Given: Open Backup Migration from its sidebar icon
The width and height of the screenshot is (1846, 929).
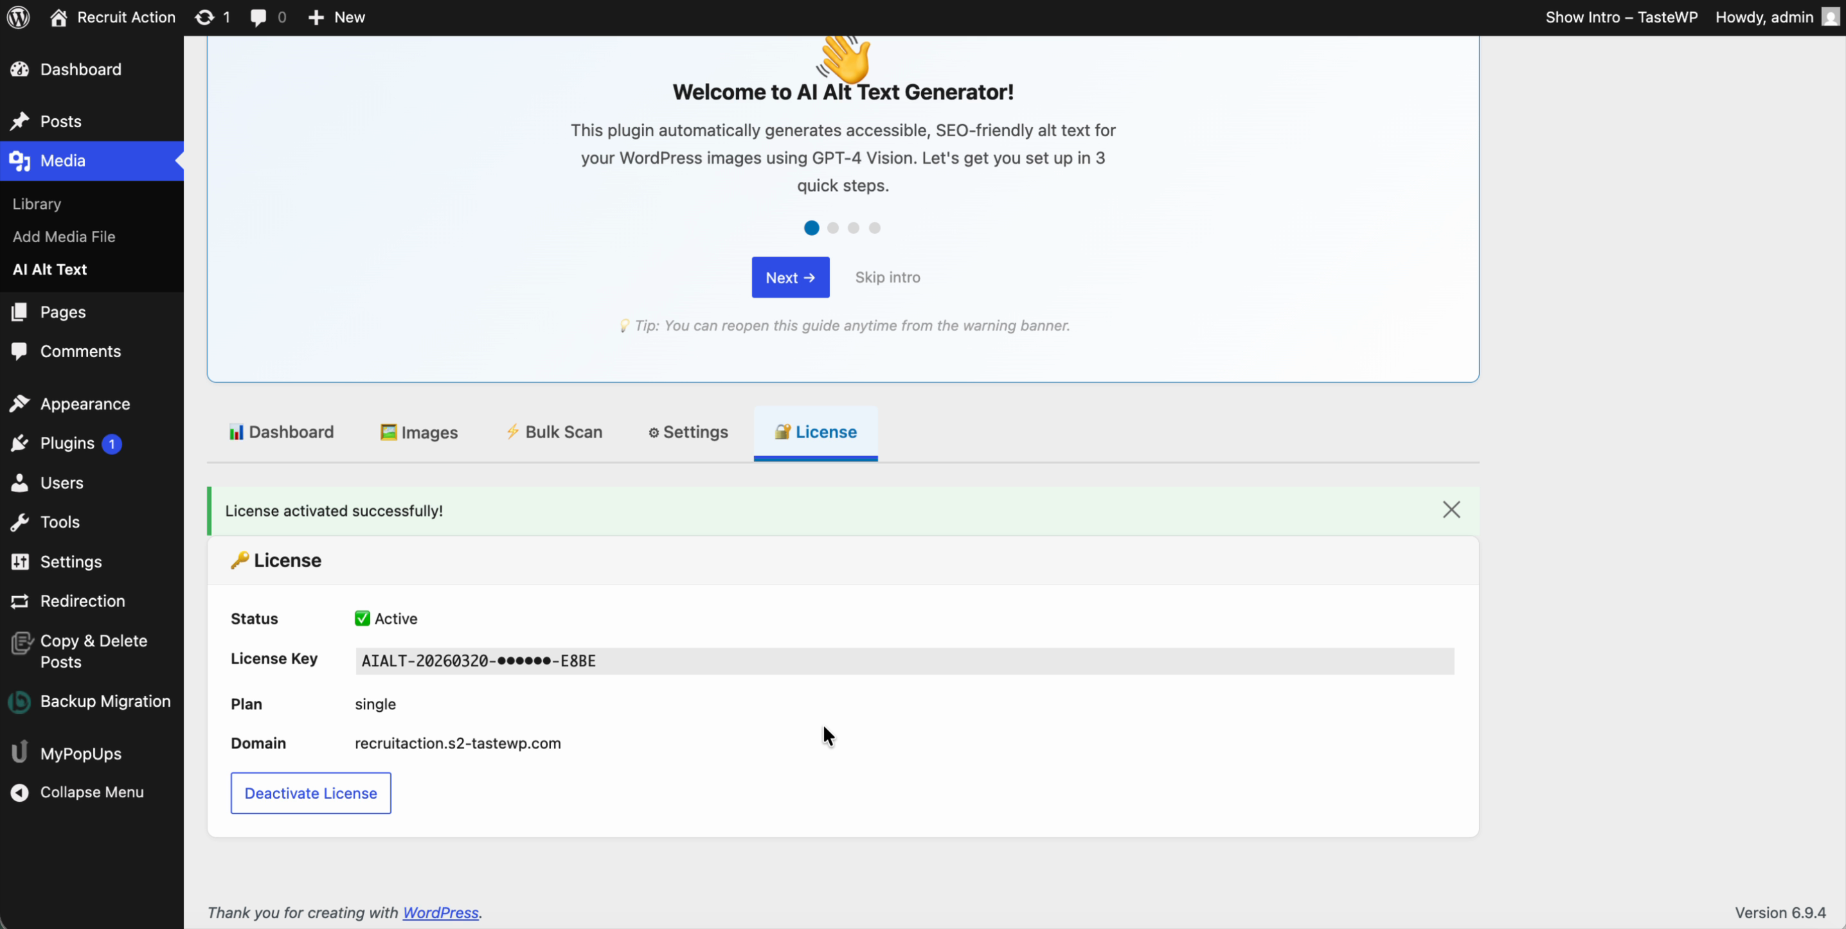Looking at the screenshot, I should pyautogui.click(x=19, y=700).
